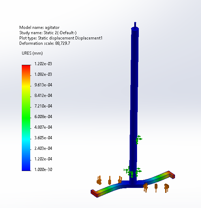The image size is (201, 208).
Task: Click the 'URES (mm)' legend title
Action: (x=32, y=53)
